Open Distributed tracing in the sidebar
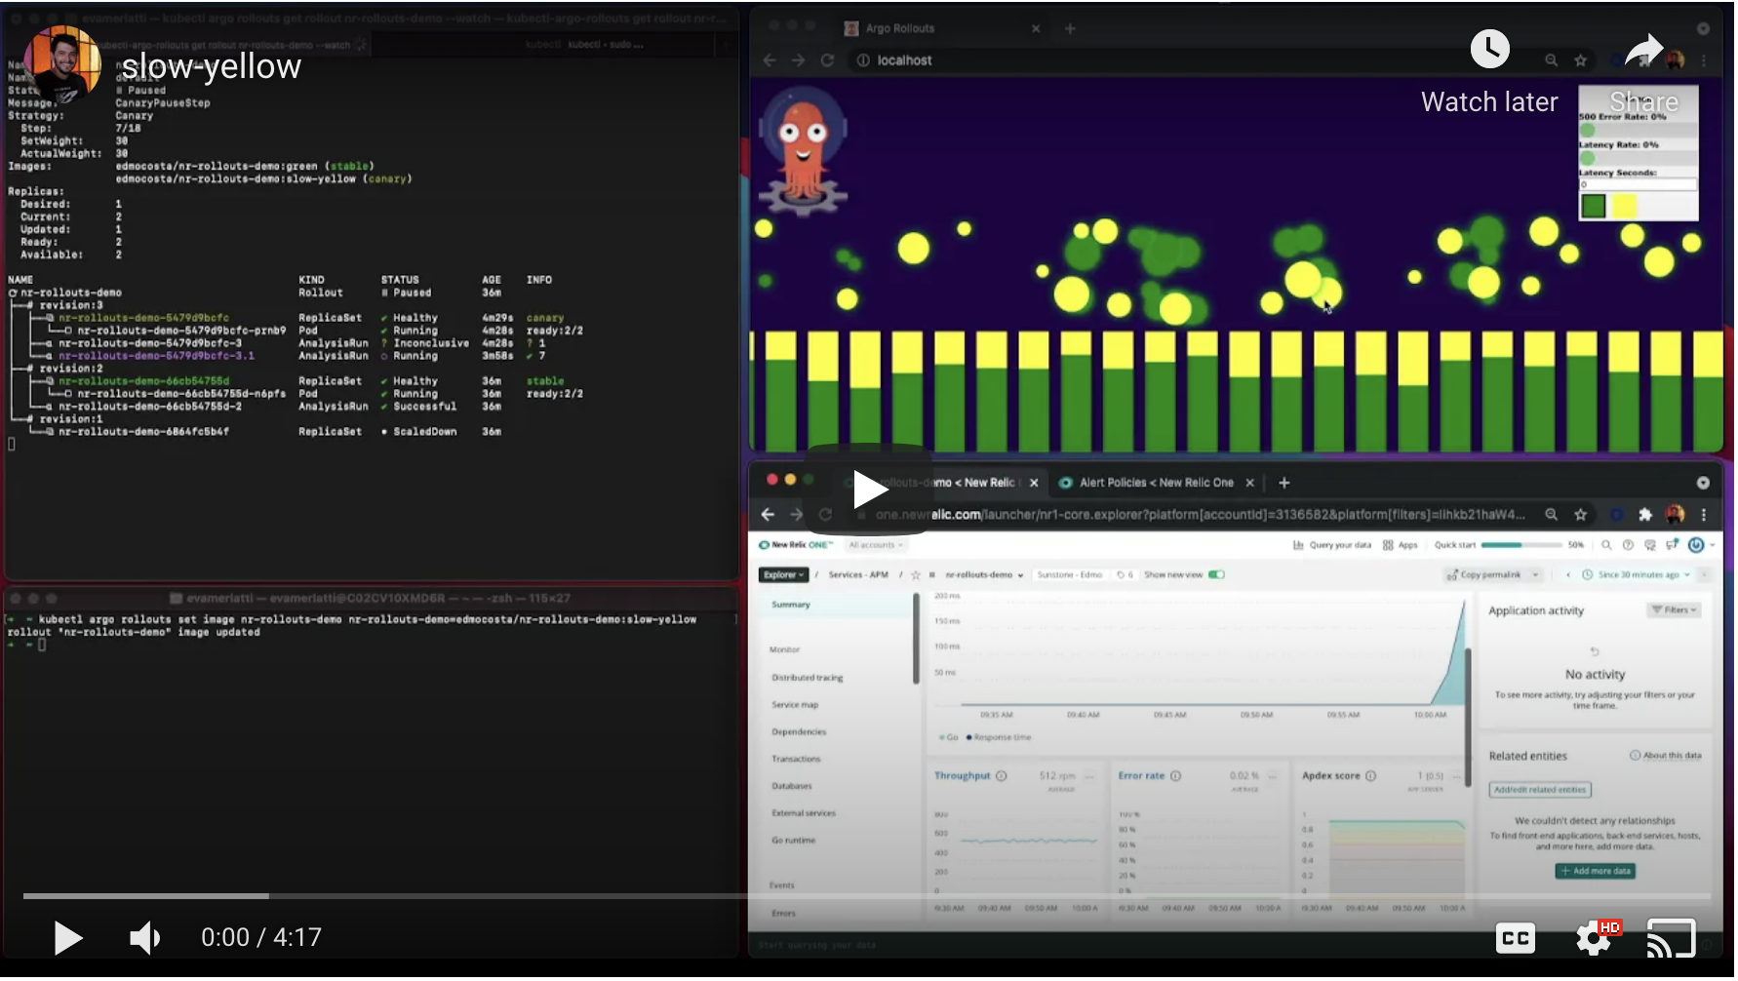Screen dimensions: 1738x981 click(x=807, y=678)
